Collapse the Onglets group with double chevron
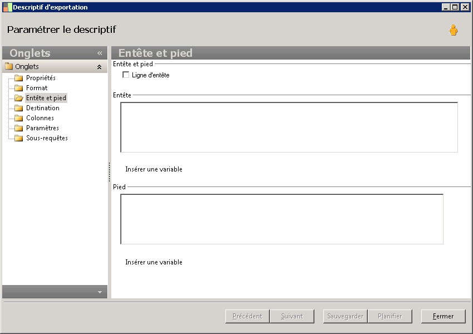 pyautogui.click(x=99, y=67)
